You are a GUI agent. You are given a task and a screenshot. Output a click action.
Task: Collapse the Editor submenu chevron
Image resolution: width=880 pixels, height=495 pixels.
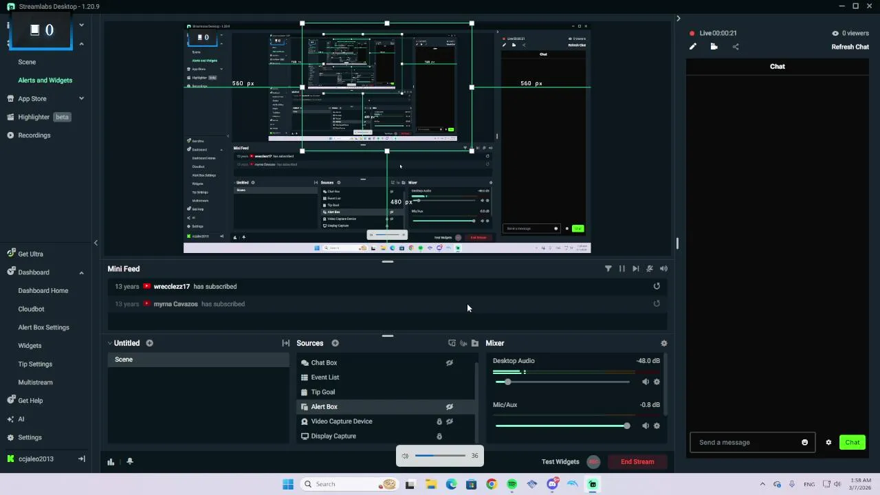81,44
